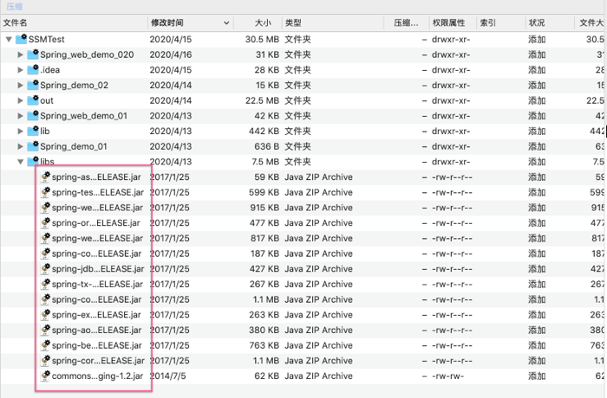Select the Spring_demo_01 folder name
The image size is (607, 398).
point(73,146)
